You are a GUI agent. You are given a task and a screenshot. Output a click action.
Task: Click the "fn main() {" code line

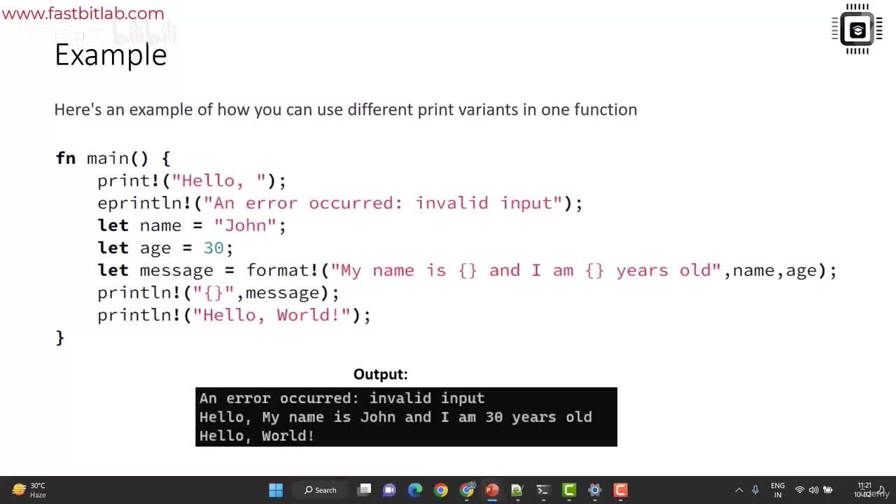point(113,158)
